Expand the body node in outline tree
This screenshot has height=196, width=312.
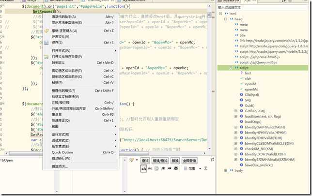[x=225, y=170]
